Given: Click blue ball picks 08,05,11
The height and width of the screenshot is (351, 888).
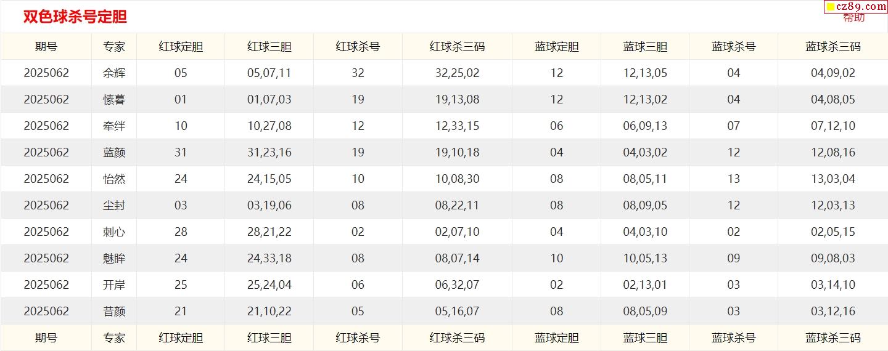Looking at the screenshot, I should [645, 179].
